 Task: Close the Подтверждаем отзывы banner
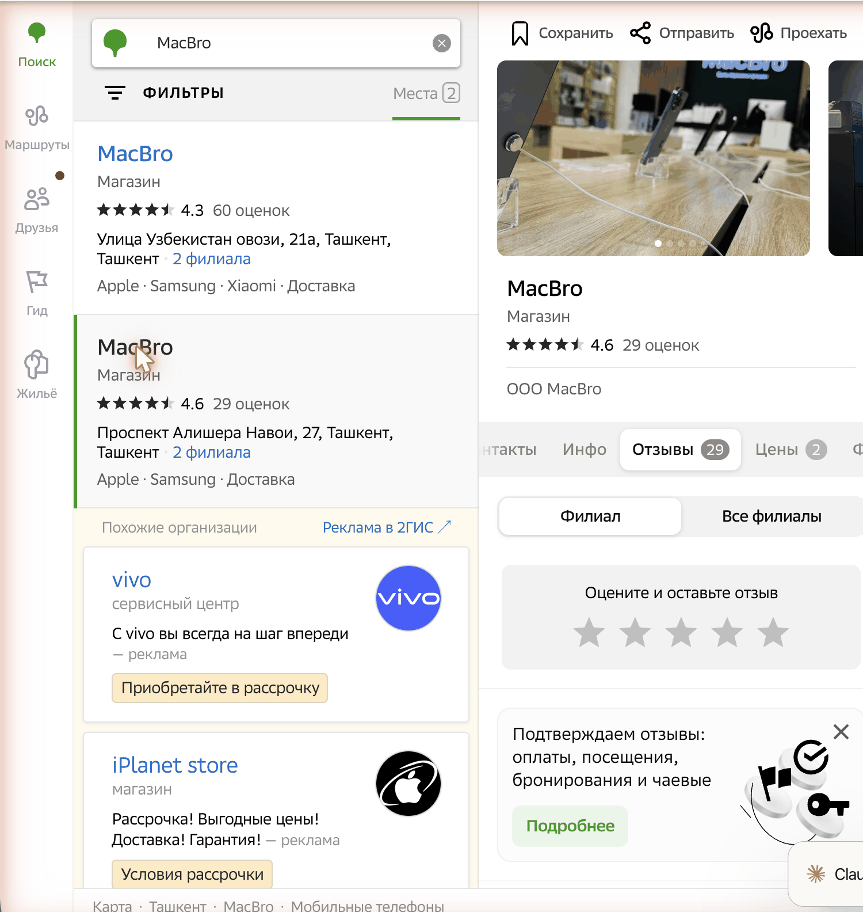pyautogui.click(x=841, y=732)
